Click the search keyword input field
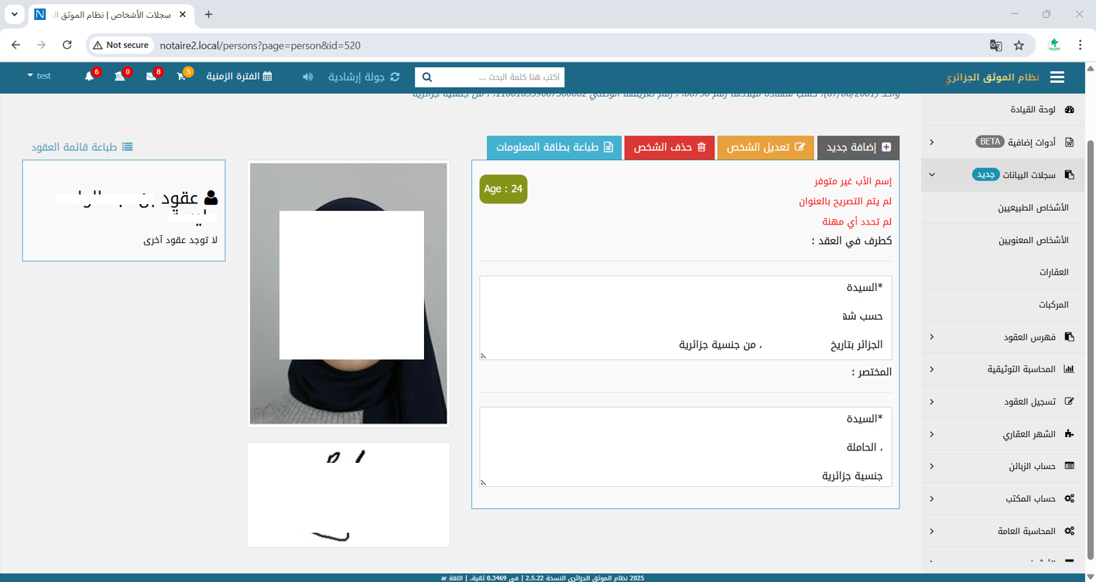This screenshot has width=1096, height=582. coord(500,77)
